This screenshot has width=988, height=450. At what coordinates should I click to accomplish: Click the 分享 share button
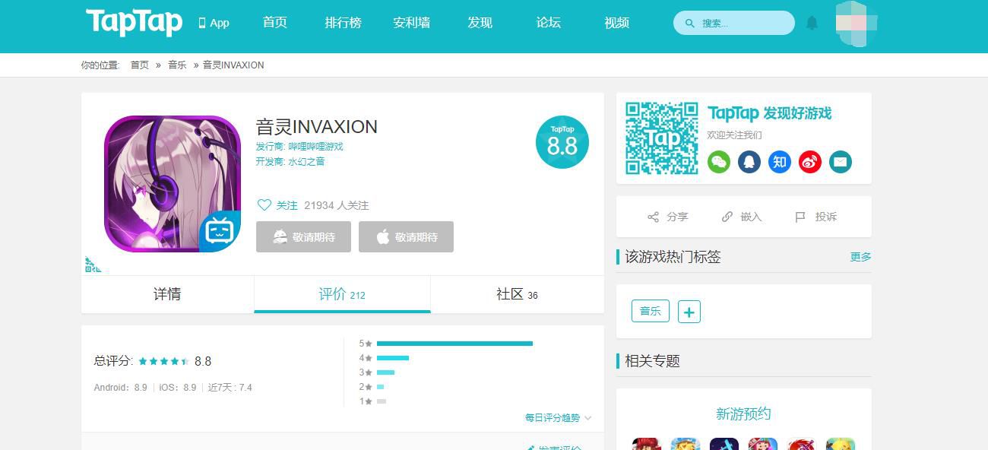coord(668,217)
